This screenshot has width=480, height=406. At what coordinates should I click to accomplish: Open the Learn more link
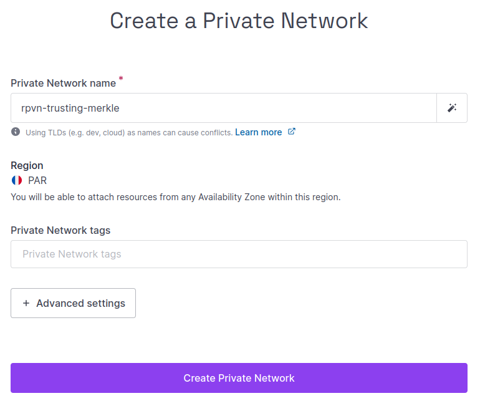click(258, 132)
